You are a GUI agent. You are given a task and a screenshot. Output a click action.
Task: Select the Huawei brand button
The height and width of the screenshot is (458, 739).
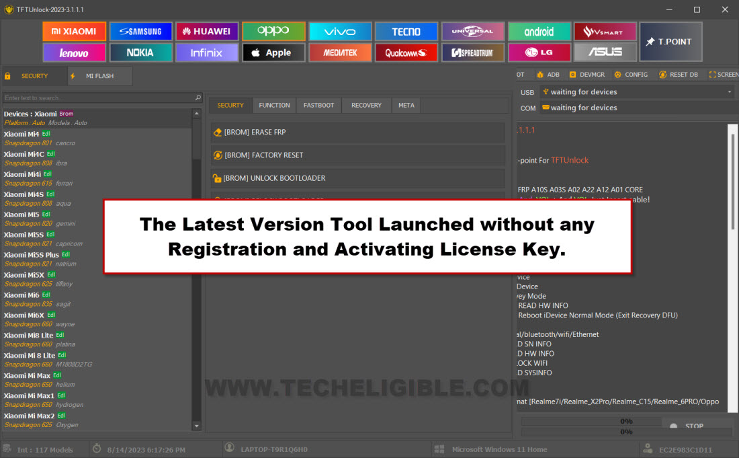(207, 32)
